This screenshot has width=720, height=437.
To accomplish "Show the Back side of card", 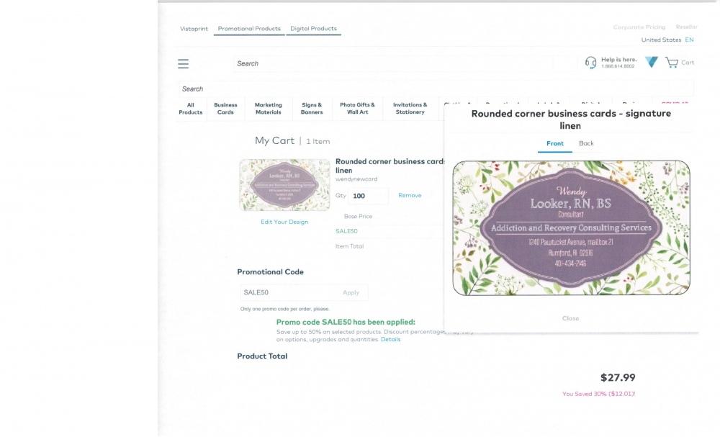I will click(586, 143).
